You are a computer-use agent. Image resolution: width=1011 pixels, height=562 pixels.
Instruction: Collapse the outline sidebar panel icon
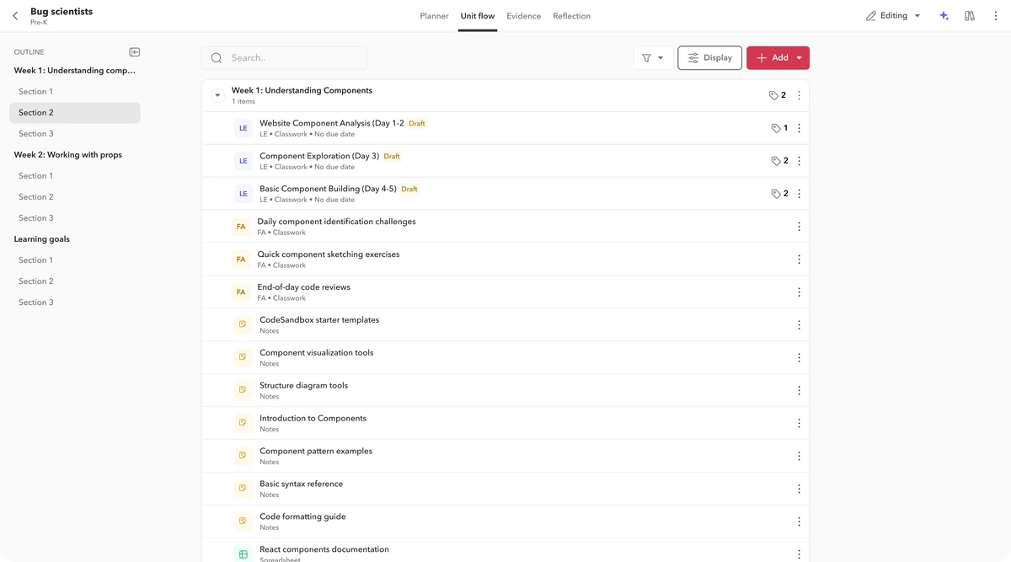(x=134, y=52)
